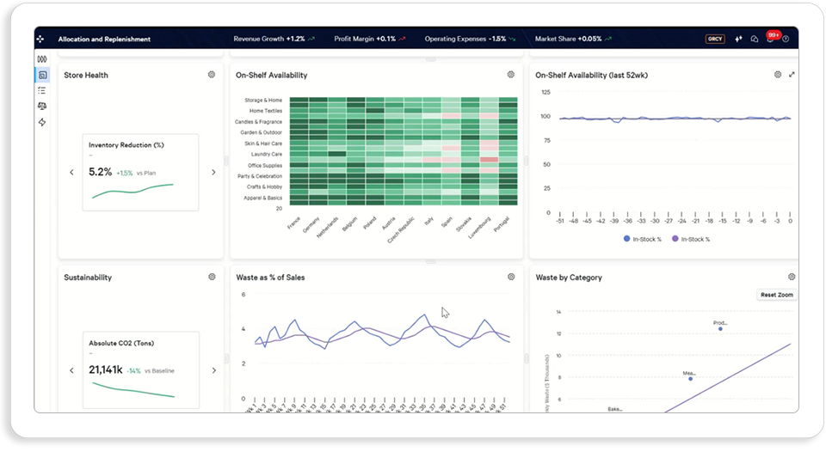Click the ORCY button in header
The height and width of the screenshot is (464, 826).
click(715, 39)
